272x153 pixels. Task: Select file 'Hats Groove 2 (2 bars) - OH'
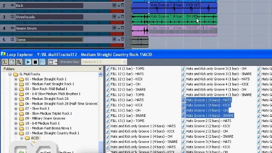(x=207, y=131)
